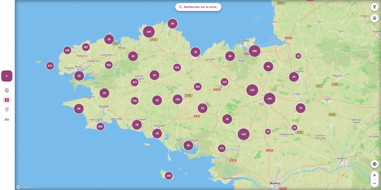Screen dimensions: 381x190
Task: Open the user profile icon in sidebar
Action: tap(7, 90)
